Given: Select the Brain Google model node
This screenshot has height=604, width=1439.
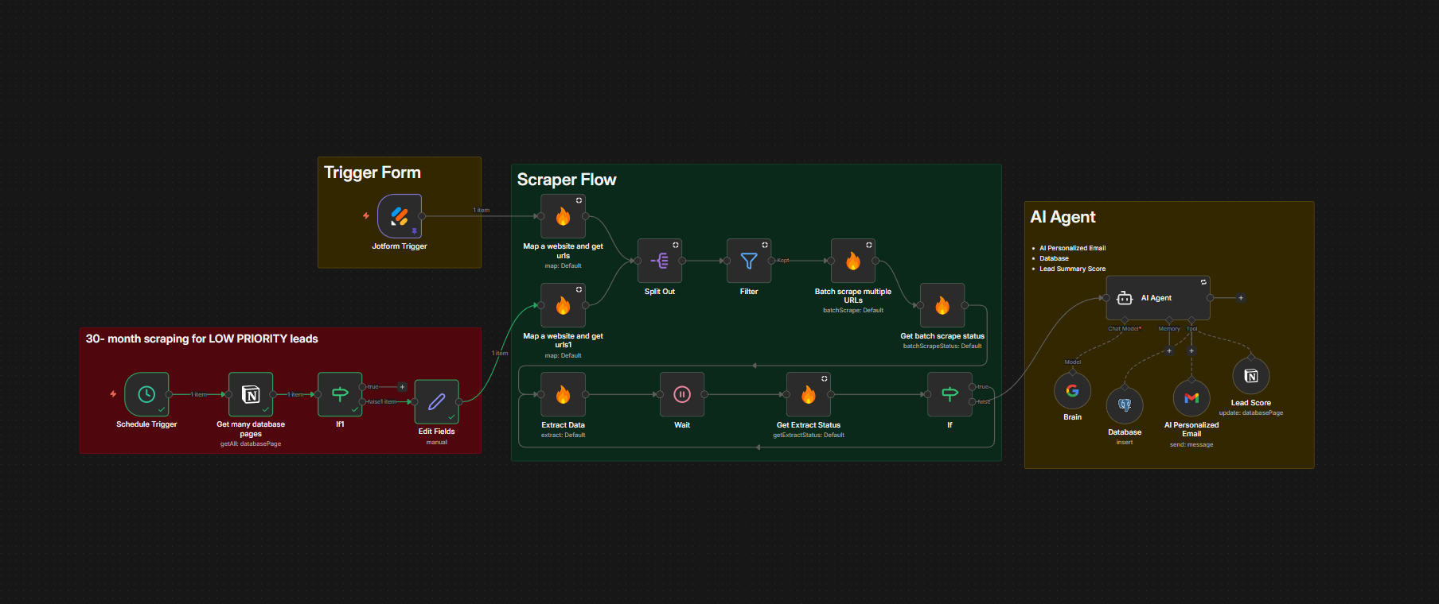Looking at the screenshot, I should point(1072,390).
